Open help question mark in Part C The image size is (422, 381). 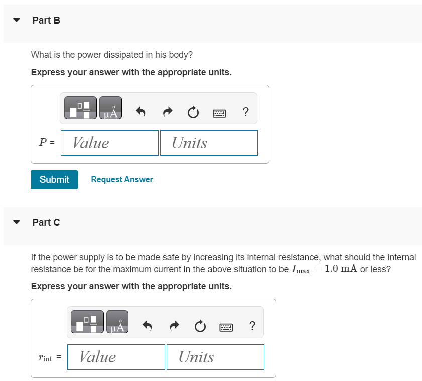pos(252,326)
